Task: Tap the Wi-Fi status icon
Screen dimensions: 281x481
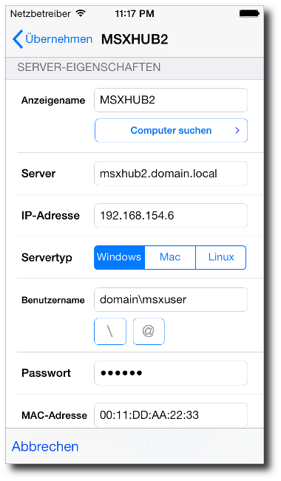Action: tap(81, 13)
